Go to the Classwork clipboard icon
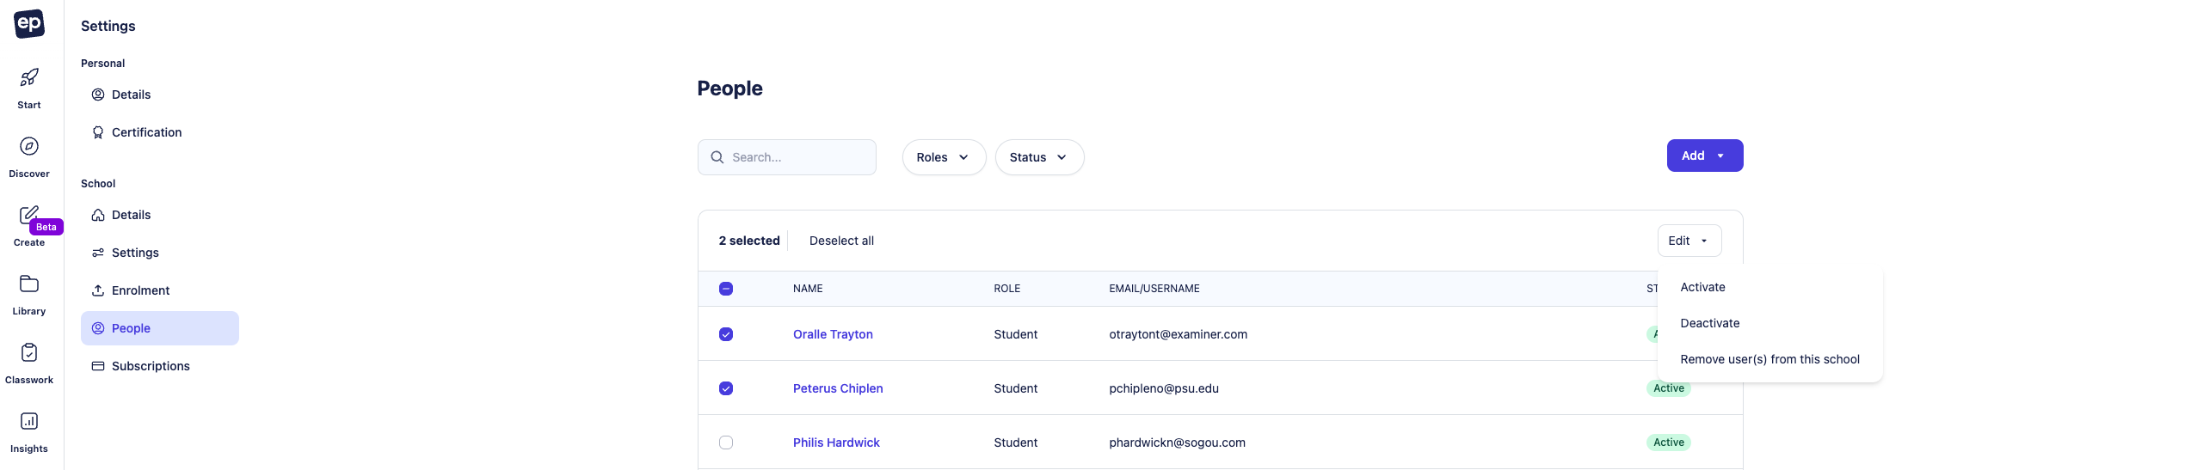2191x470 pixels. point(29,353)
